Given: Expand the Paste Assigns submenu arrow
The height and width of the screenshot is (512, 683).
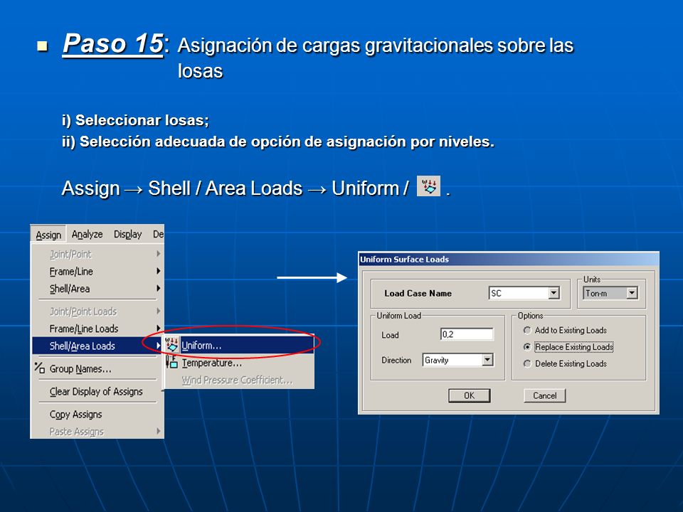Looking at the screenshot, I should (159, 431).
